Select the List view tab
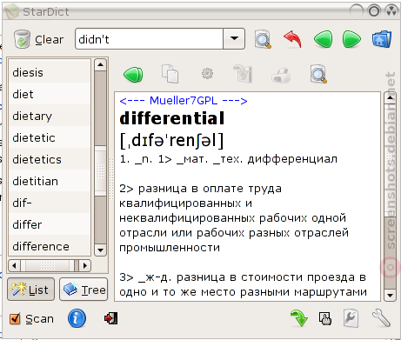 tap(30, 290)
